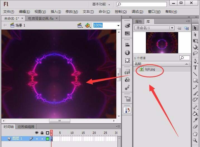Open the Components panel icon
This screenshot has width=200, height=147.
click(127, 80)
